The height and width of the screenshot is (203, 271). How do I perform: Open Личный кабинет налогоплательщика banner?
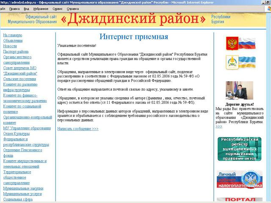(240, 179)
